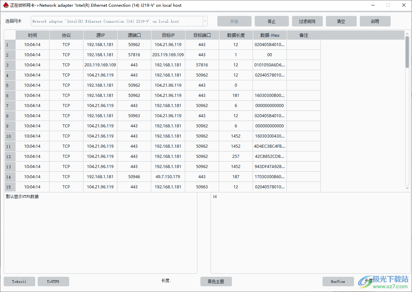Click the ToUTF8 button
This screenshot has height=292, width=412.
[53, 281]
